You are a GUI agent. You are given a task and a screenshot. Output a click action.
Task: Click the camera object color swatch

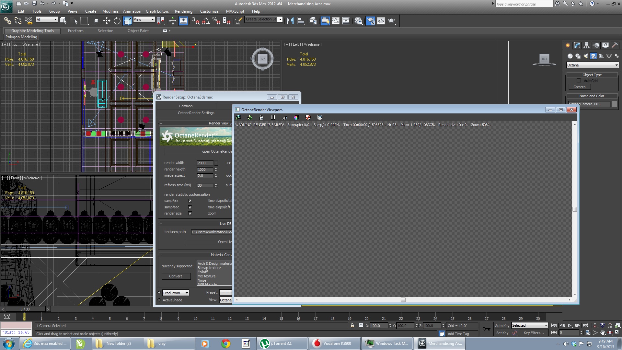pyautogui.click(x=614, y=104)
